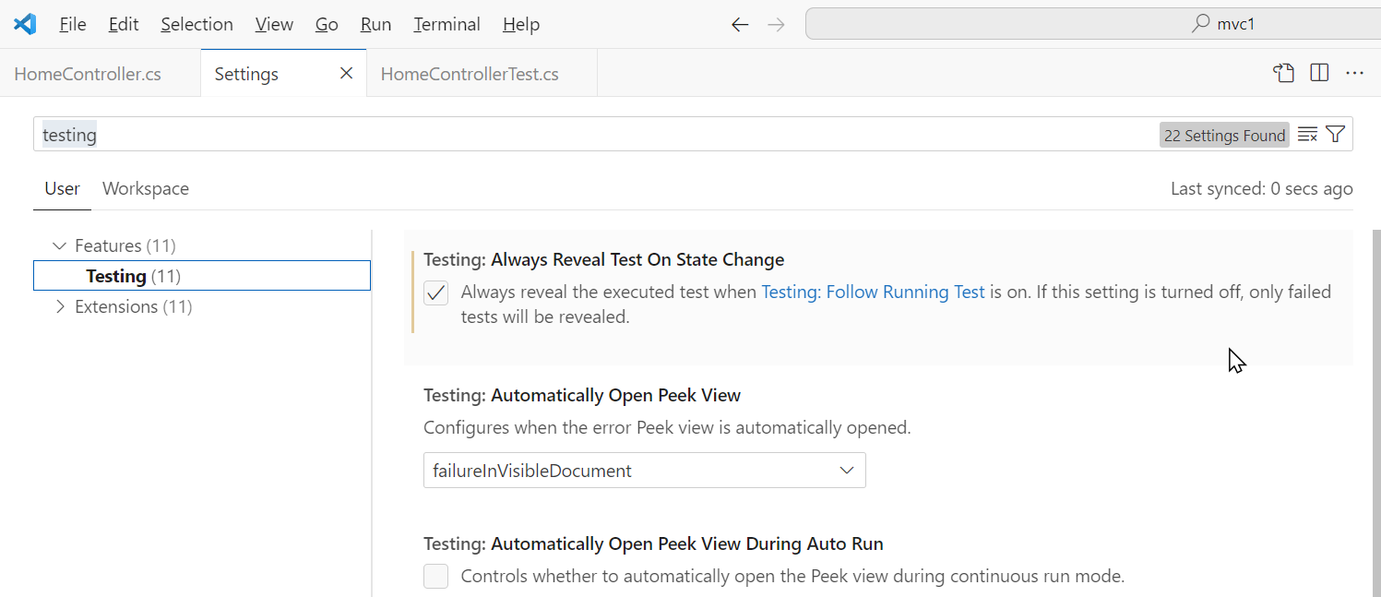Screen dimensions: 1381x597
Task: Uncheck Always Reveal Test On State Change
Action: 435,293
